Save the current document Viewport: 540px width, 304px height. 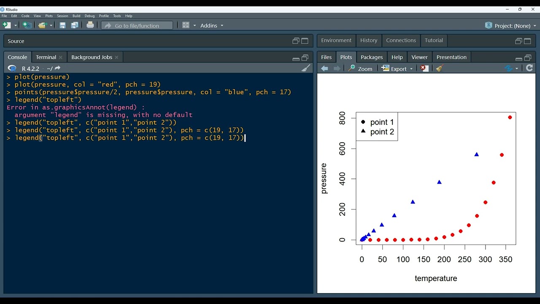(62, 25)
